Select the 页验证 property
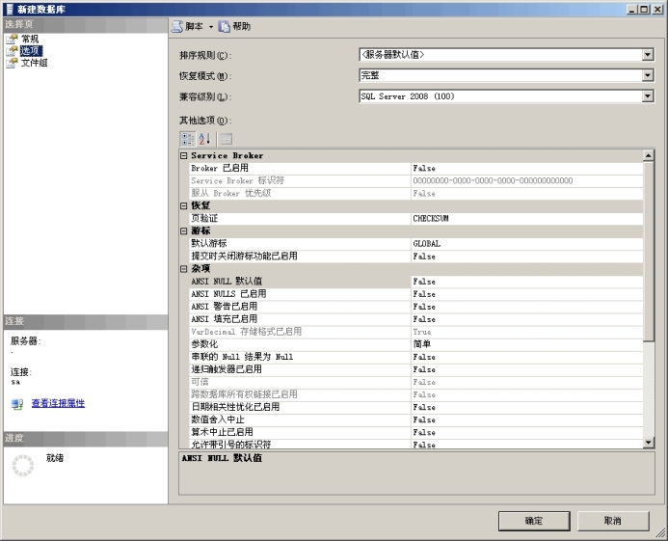This screenshot has height=541, width=668. tap(300, 218)
